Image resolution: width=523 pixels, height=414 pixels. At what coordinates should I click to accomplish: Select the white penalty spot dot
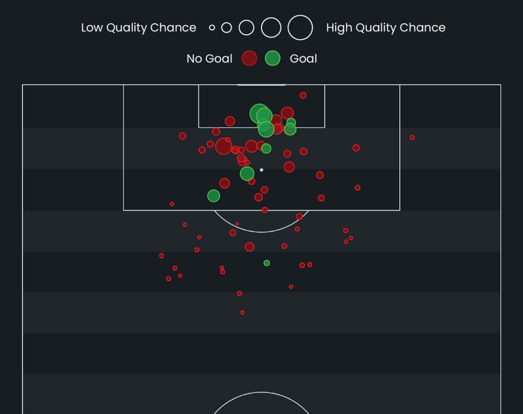[x=261, y=170]
